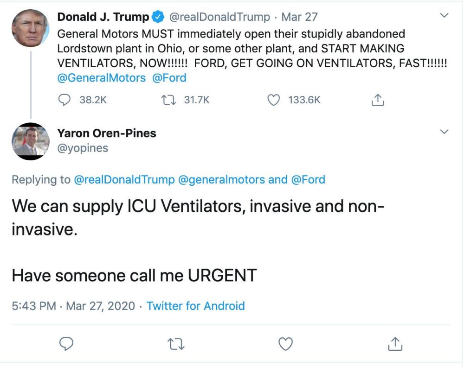Viewport: 464px width, 367px height.
Task: Share Yaron Oren-Pines' reply tweet
Action: pos(395,343)
